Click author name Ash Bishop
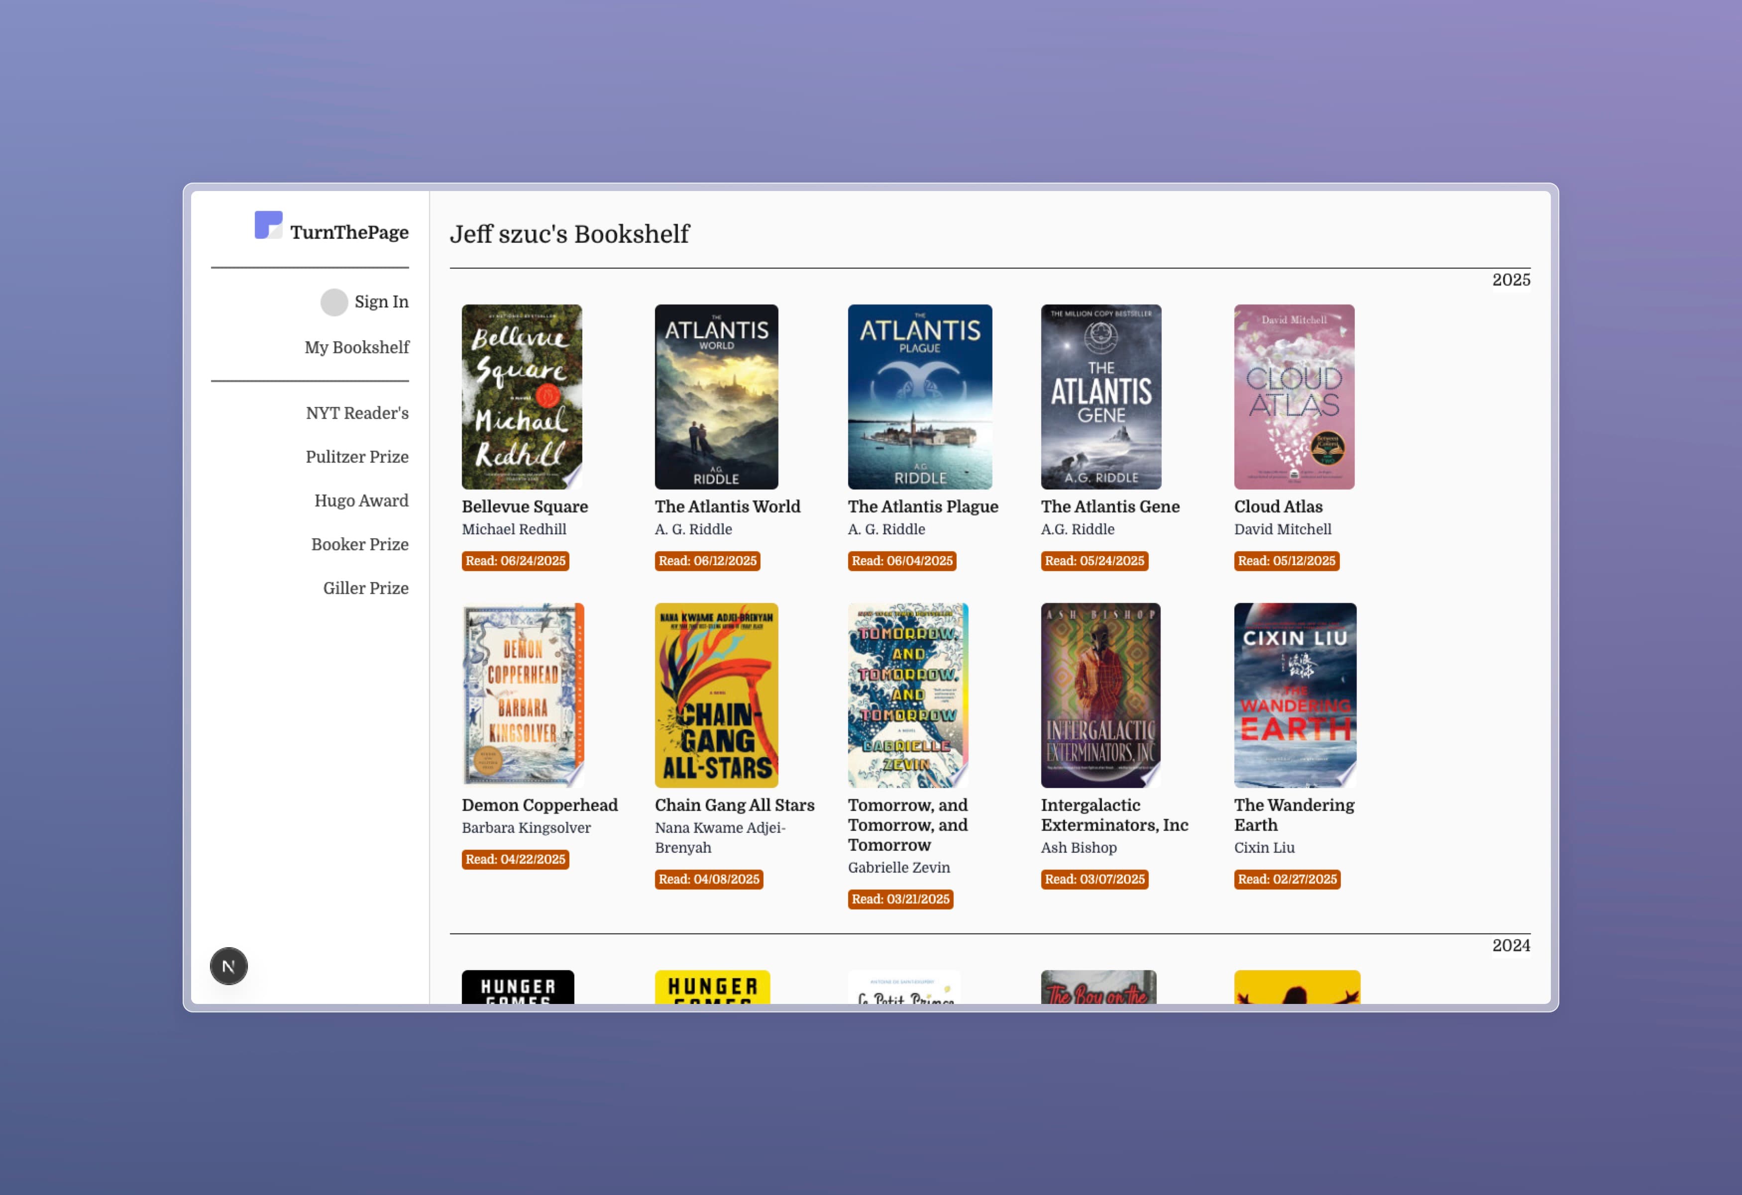Screen dimensions: 1742x1195 coord(1079,847)
